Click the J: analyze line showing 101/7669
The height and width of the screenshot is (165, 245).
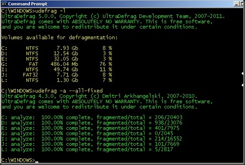click(91, 144)
